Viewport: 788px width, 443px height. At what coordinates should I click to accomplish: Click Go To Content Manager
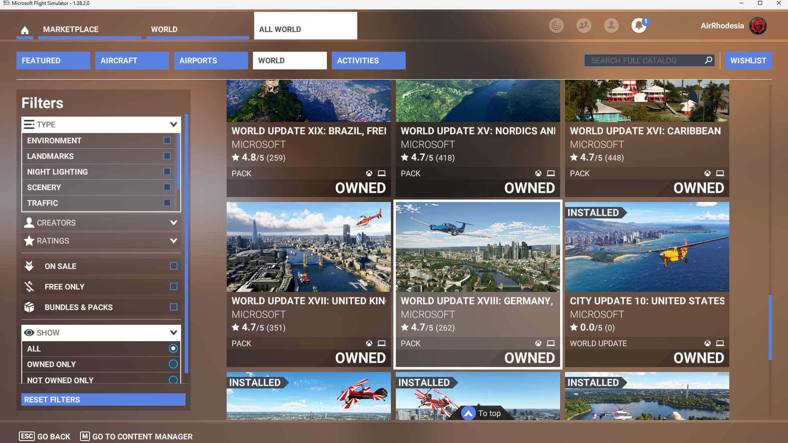click(136, 436)
